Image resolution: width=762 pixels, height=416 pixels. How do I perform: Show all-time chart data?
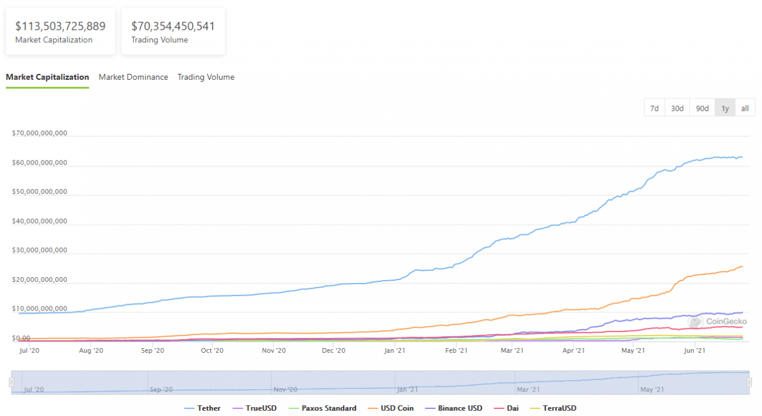(x=745, y=108)
